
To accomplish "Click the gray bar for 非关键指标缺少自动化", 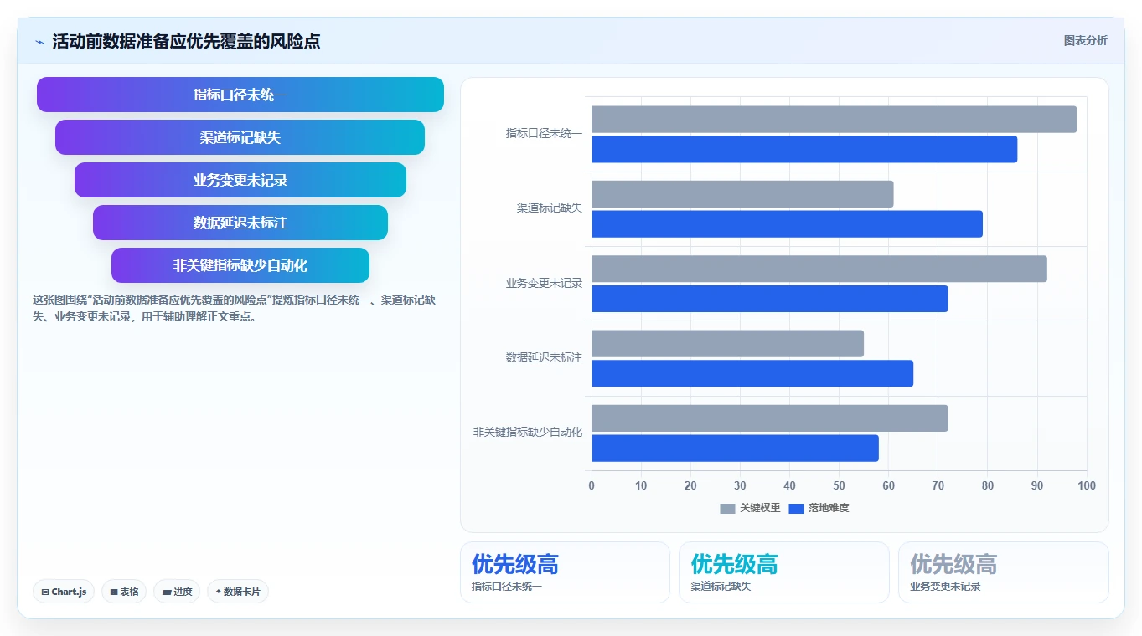I will (770, 418).
